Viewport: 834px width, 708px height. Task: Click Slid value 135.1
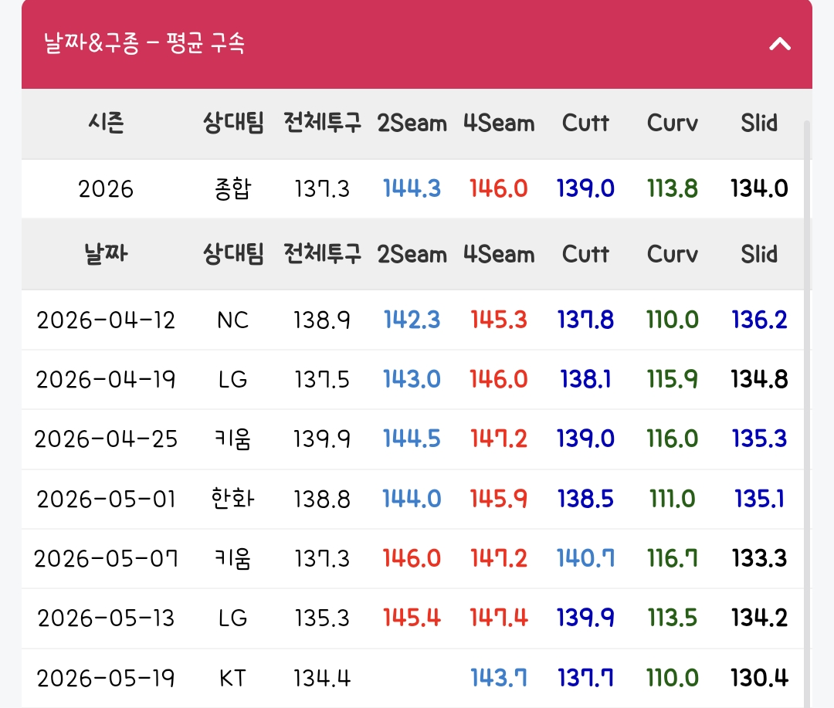point(759,500)
